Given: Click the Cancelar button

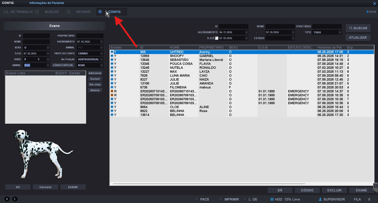Looking at the screenshot, I should pos(46,187).
